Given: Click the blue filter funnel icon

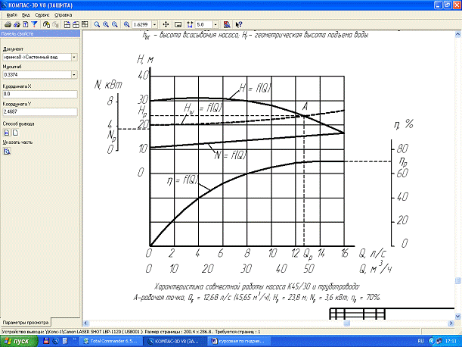Looking at the screenshot, I should 34,25.
